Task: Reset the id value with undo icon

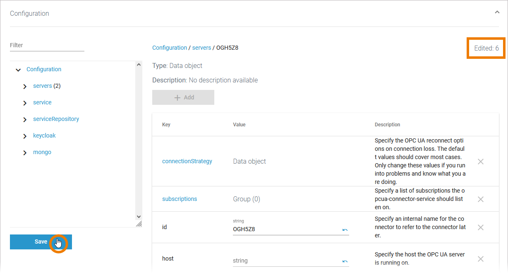Action: tap(345, 230)
